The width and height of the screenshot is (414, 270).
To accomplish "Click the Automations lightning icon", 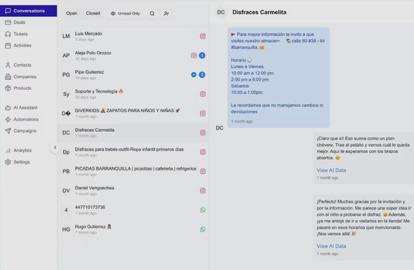I will pos(8,119).
